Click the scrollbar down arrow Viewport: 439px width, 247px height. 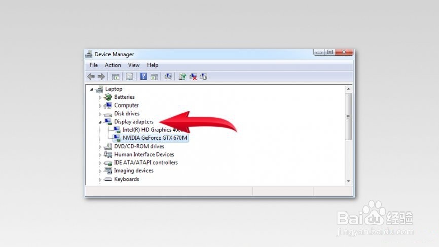coord(348,181)
